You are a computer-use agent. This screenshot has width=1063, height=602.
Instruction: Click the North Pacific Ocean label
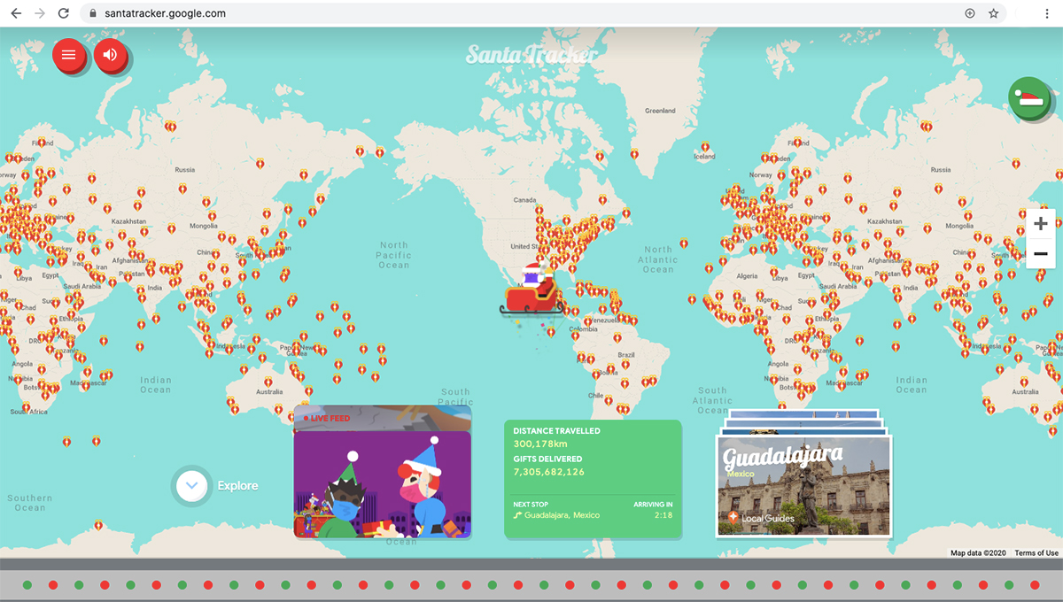click(394, 255)
